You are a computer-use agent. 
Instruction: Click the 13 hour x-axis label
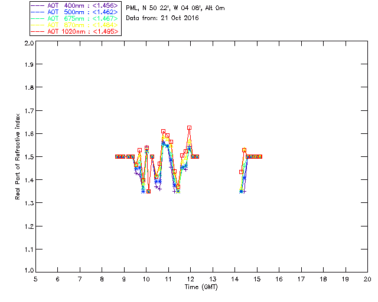pyautogui.click(x=213, y=279)
